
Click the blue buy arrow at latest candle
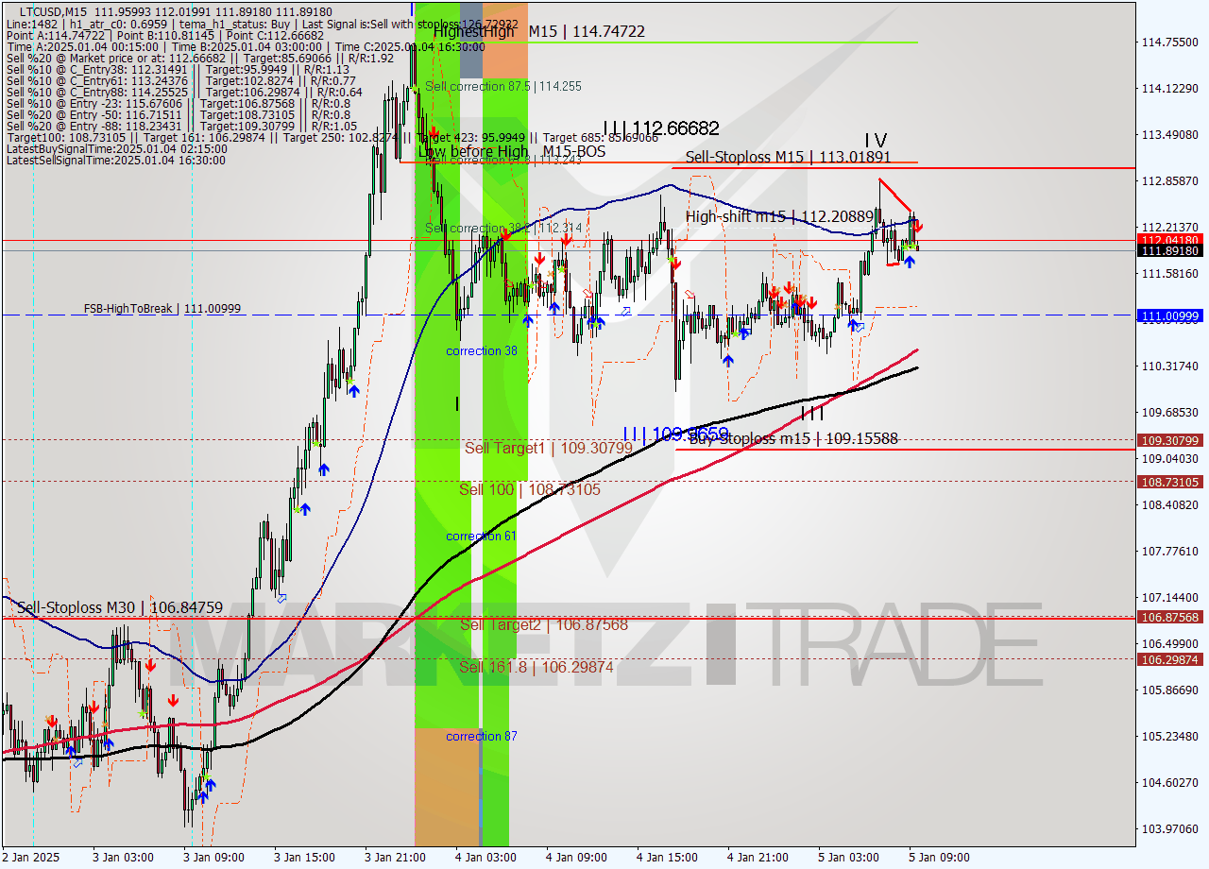point(909,261)
